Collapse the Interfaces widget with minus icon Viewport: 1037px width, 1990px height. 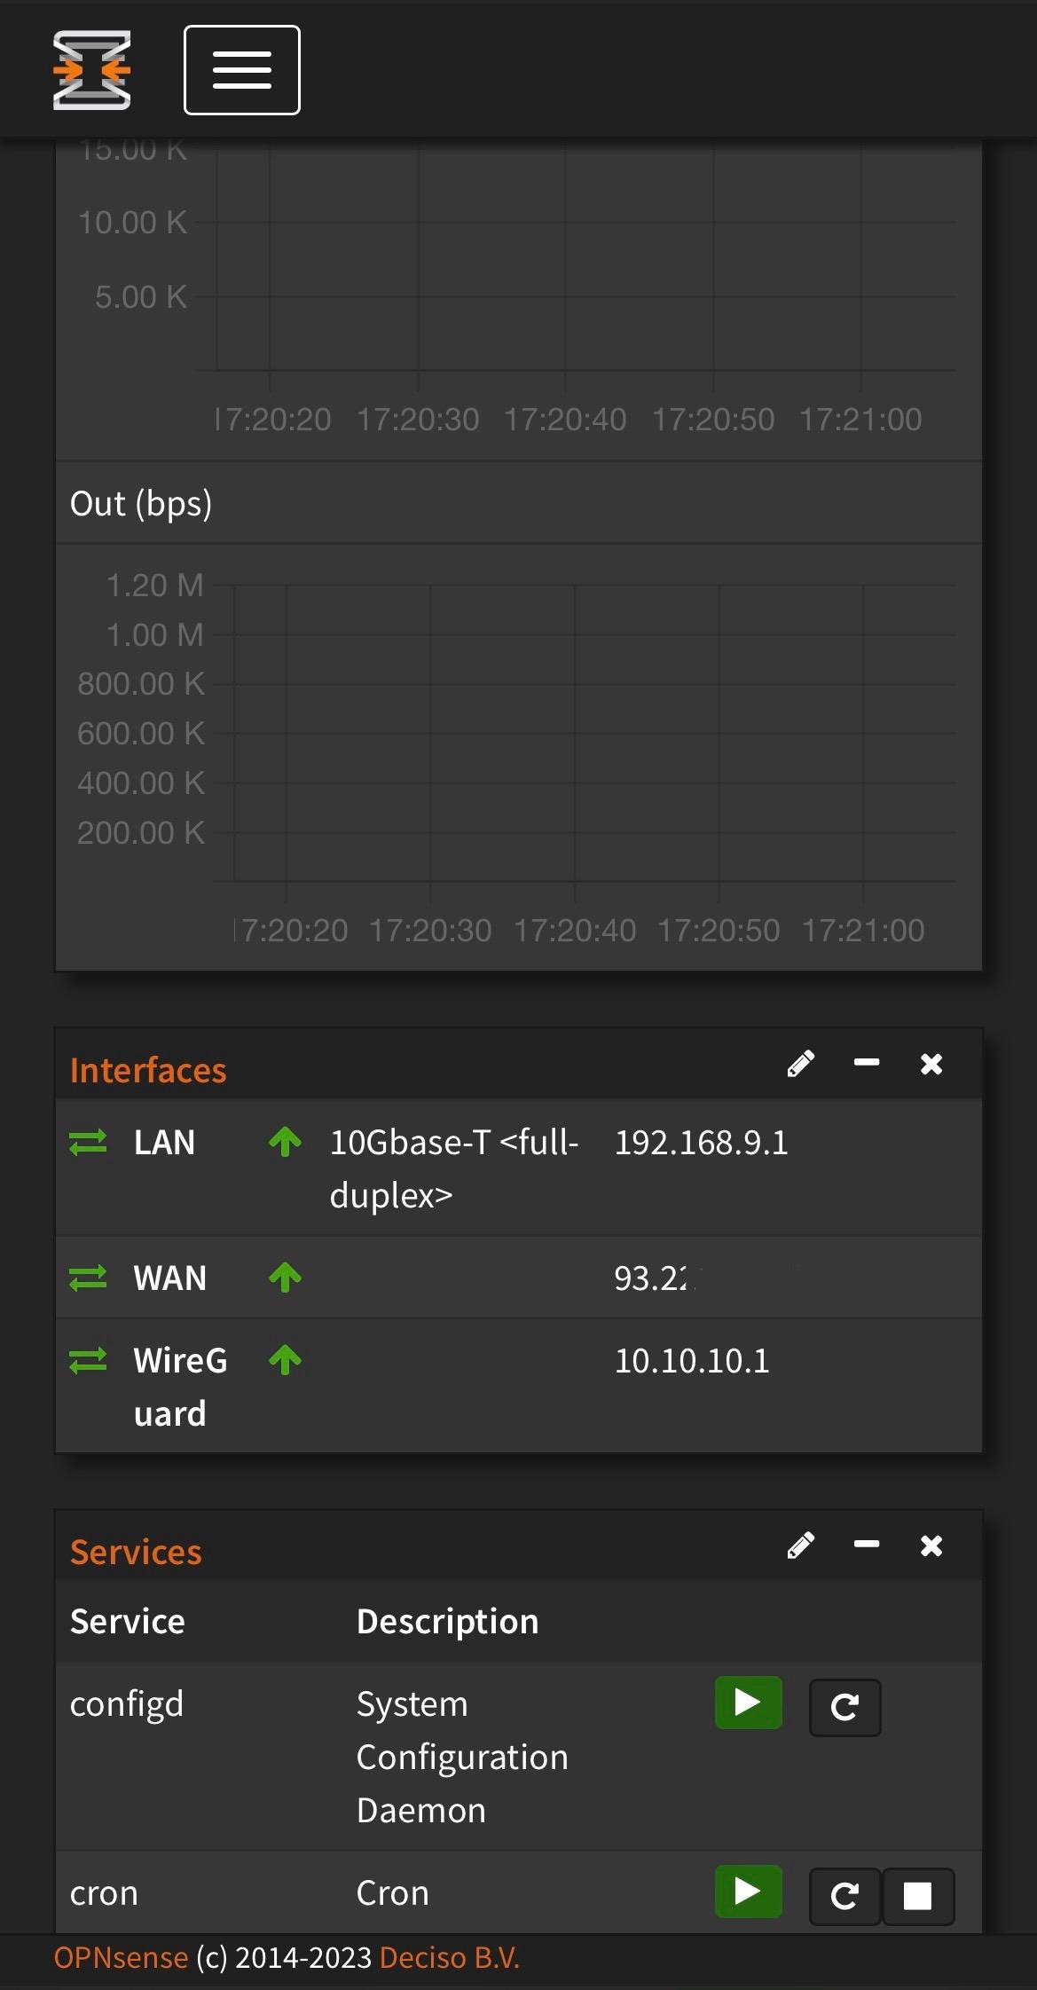tap(867, 1063)
